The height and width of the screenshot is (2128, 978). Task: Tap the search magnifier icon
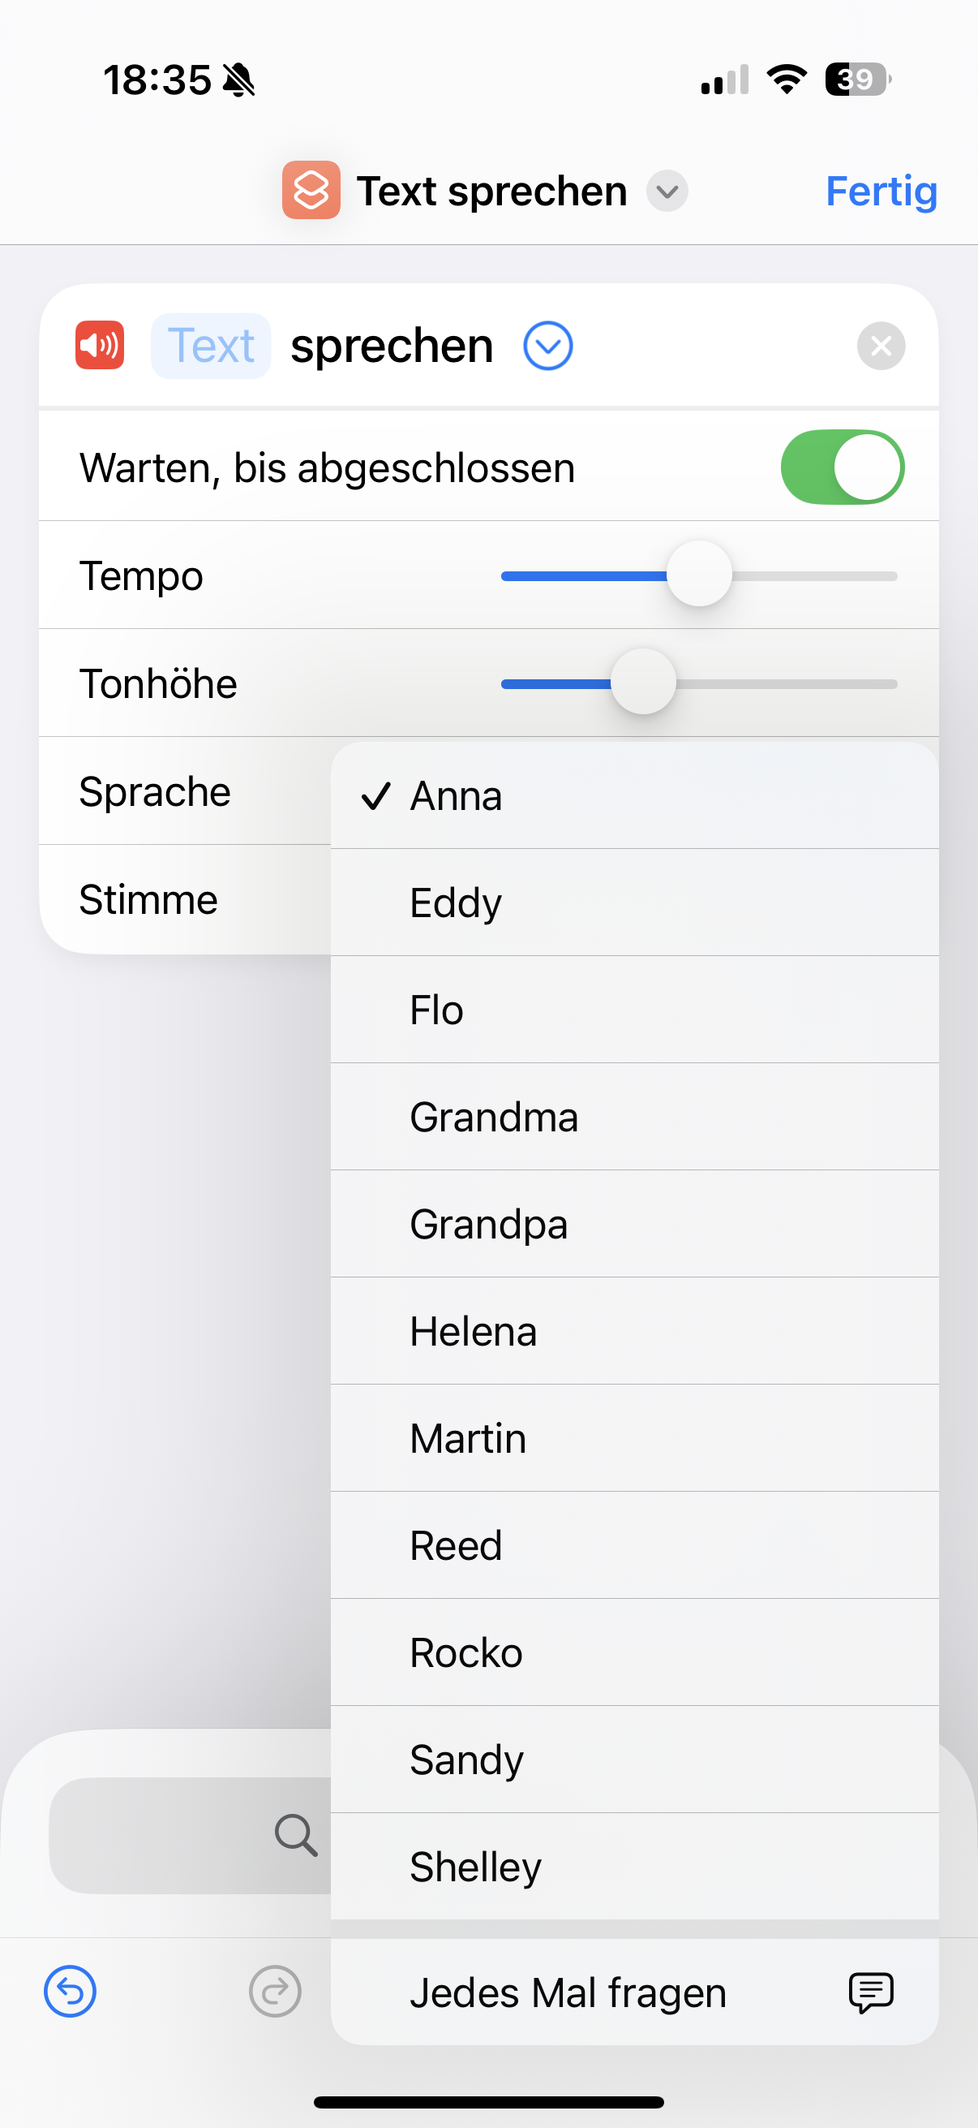tap(295, 1835)
